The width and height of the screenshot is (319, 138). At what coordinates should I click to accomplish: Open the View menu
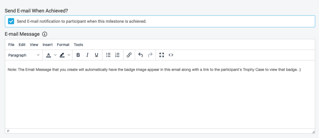34,45
